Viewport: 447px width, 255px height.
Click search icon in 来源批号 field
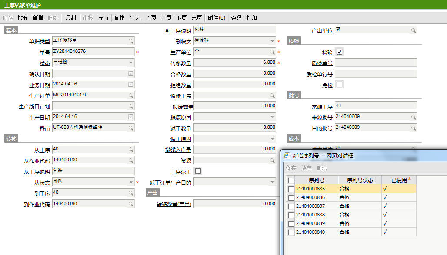(x=413, y=117)
